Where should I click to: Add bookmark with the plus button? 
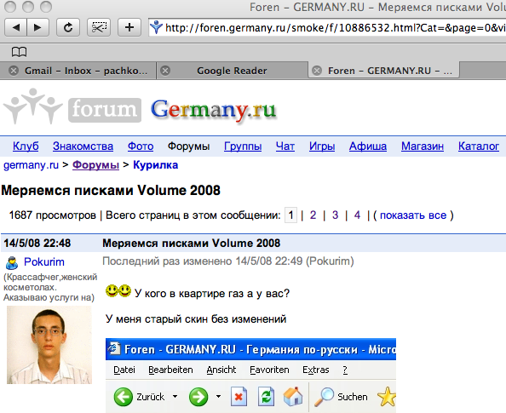pyautogui.click(x=129, y=27)
